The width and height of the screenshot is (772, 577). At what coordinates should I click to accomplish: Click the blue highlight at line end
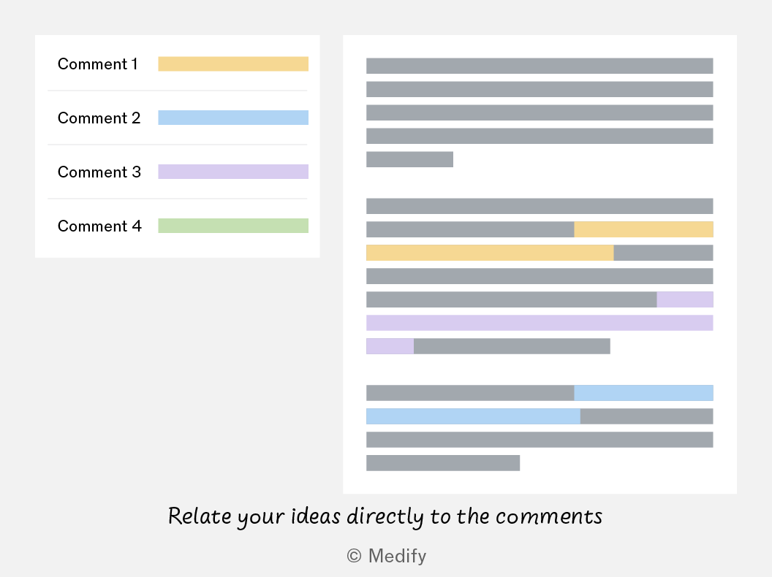point(643,393)
